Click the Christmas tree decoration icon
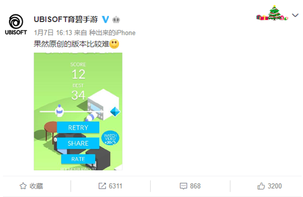The image size is (303, 197). (x=272, y=13)
